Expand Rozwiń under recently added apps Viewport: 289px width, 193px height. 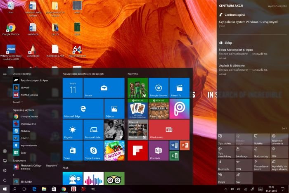[x=18, y=102]
